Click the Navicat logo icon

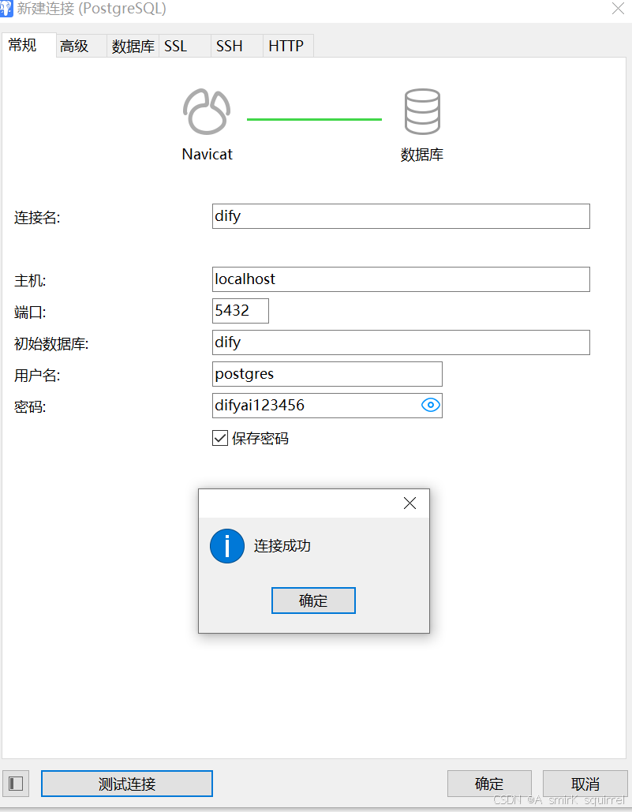click(x=207, y=112)
